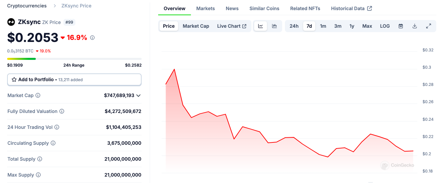Click the #99 rank badge
This screenshot has height=183, width=440.
tap(69, 22)
